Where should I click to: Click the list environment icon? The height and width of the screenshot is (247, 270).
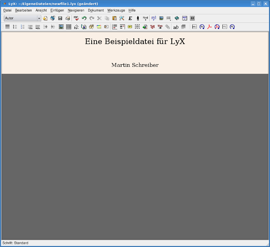(x=30, y=27)
